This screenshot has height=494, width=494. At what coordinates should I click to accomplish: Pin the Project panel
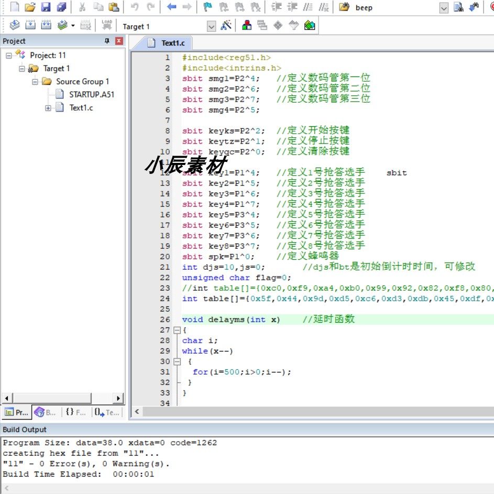tap(107, 41)
